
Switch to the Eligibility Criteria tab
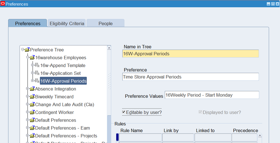tap(67, 23)
